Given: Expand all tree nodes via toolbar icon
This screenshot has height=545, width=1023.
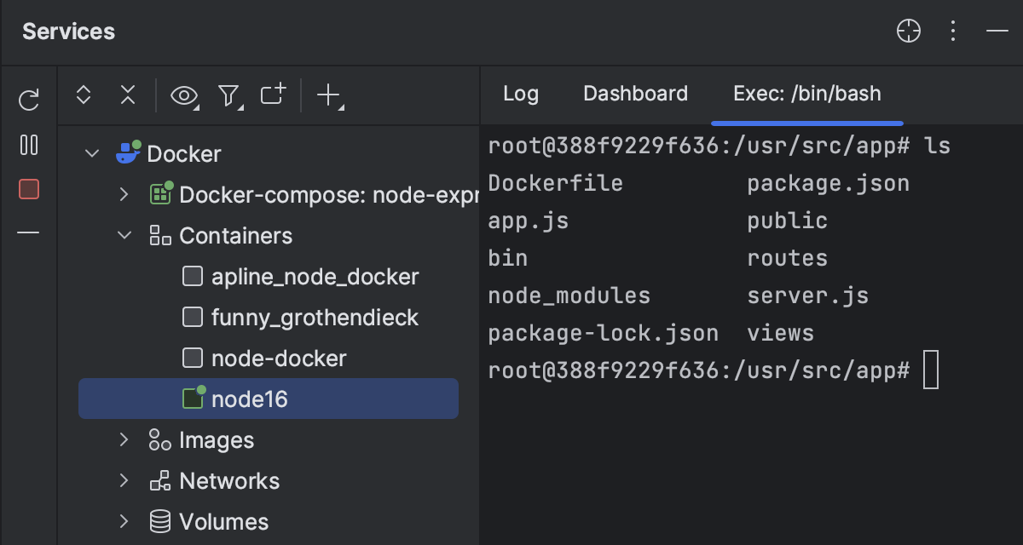Looking at the screenshot, I should pos(84,95).
